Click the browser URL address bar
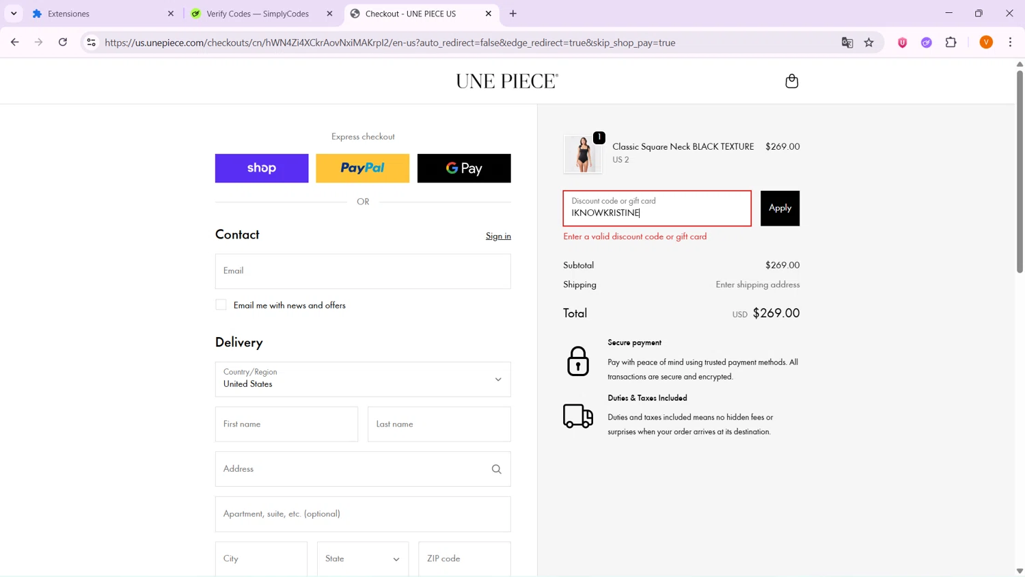The width and height of the screenshot is (1025, 577). pyautogui.click(x=465, y=42)
